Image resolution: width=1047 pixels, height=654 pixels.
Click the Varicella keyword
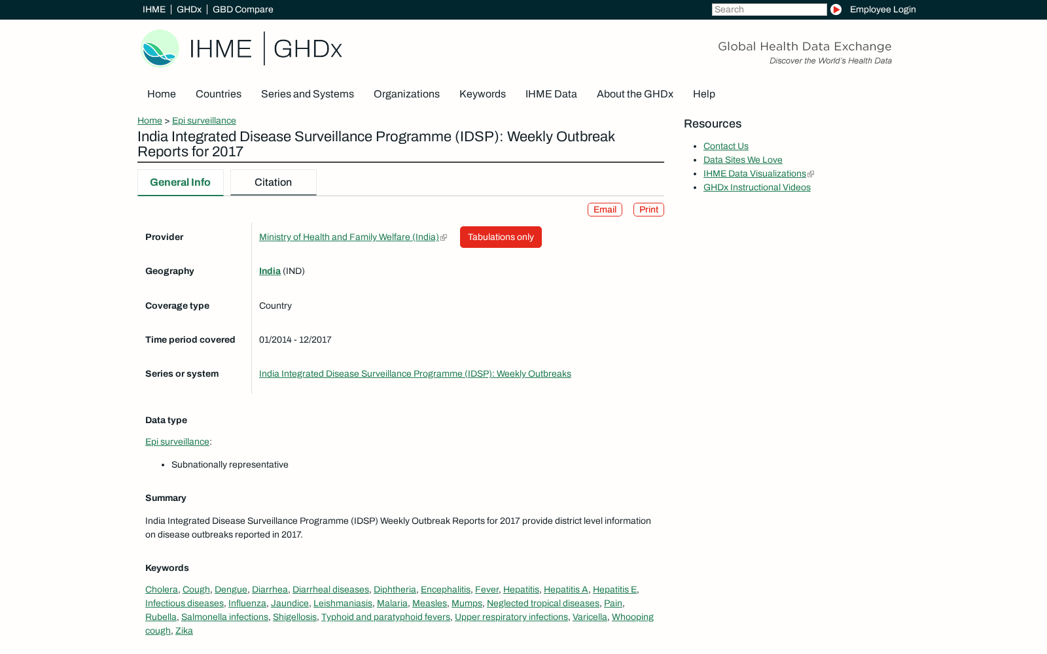pyautogui.click(x=590, y=617)
